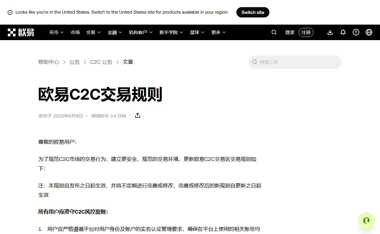Click the share icon below the title
Viewport: 380px width, 234px height.
tap(138, 116)
